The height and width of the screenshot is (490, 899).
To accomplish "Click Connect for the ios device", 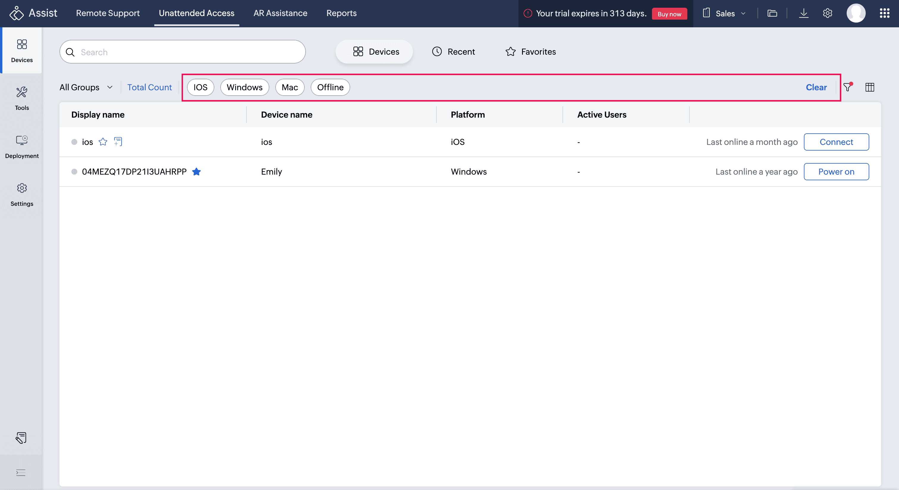I will point(836,142).
